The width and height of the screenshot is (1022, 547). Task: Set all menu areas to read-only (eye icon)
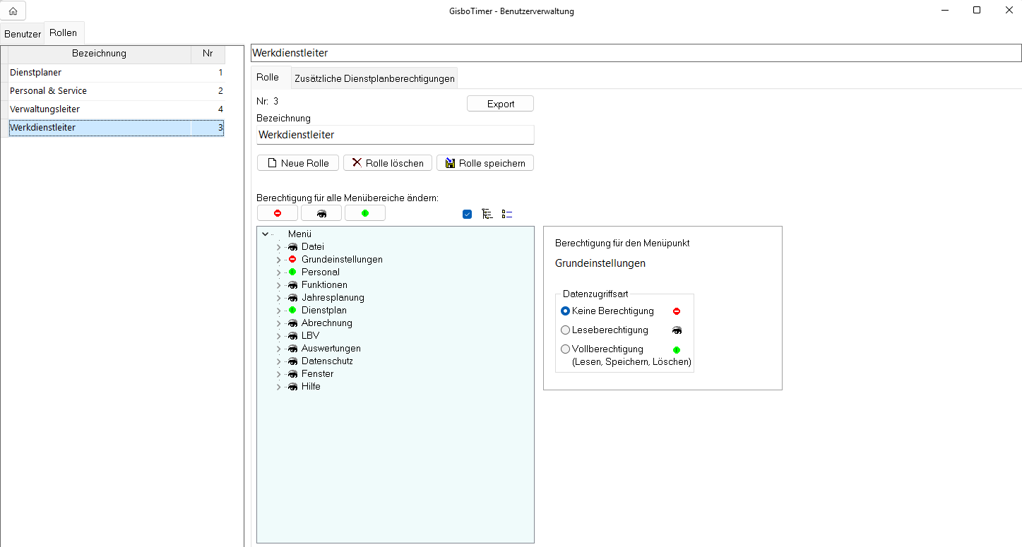pyautogui.click(x=321, y=213)
